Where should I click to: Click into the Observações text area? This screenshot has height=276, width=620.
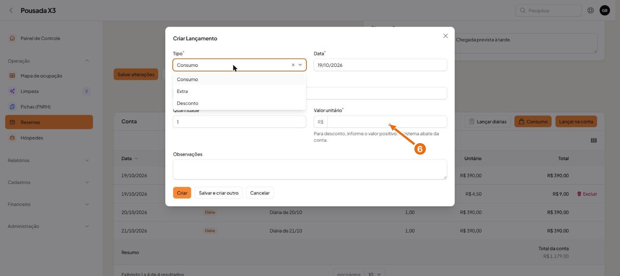pyautogui.click(x=310, y=169)
